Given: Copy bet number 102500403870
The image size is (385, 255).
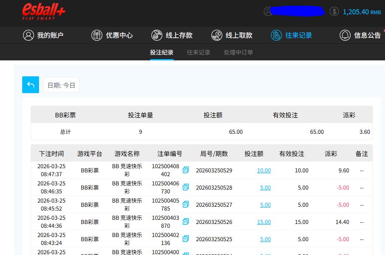Looking at the screenshot, I should [186, 222].
